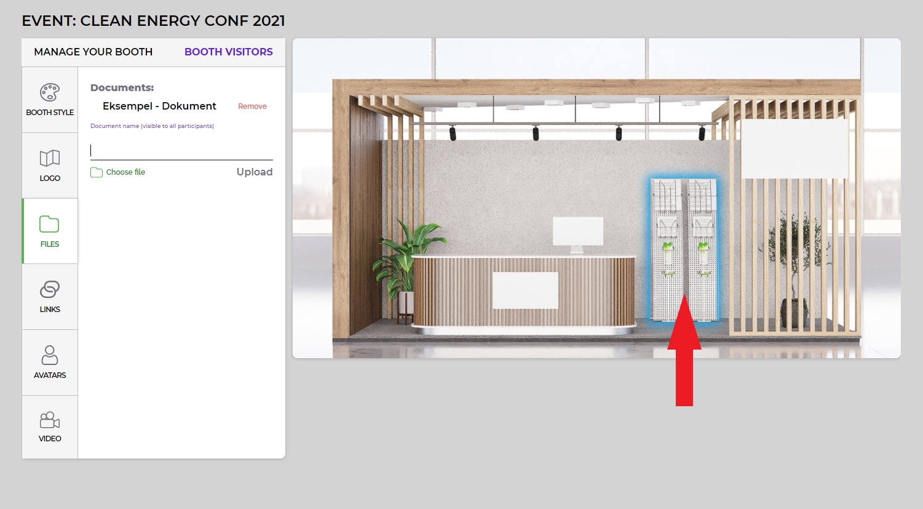
Task: Select the Logo map icon
Action: pos(50,158)
